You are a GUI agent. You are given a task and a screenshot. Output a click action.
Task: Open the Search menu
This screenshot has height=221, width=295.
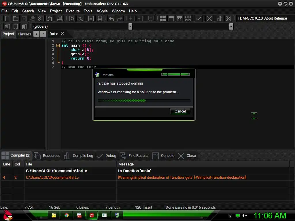(x=28, y=11)
